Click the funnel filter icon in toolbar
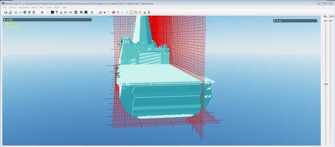The image size is (335, 147). point(57,12)
